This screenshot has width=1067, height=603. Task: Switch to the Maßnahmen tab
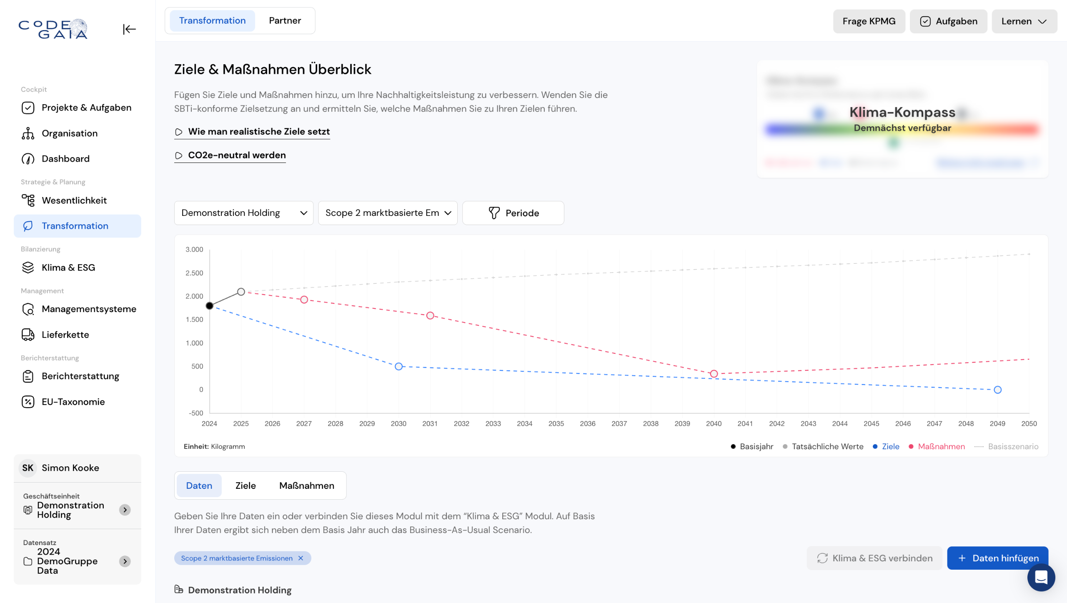(x=306, y=485)
